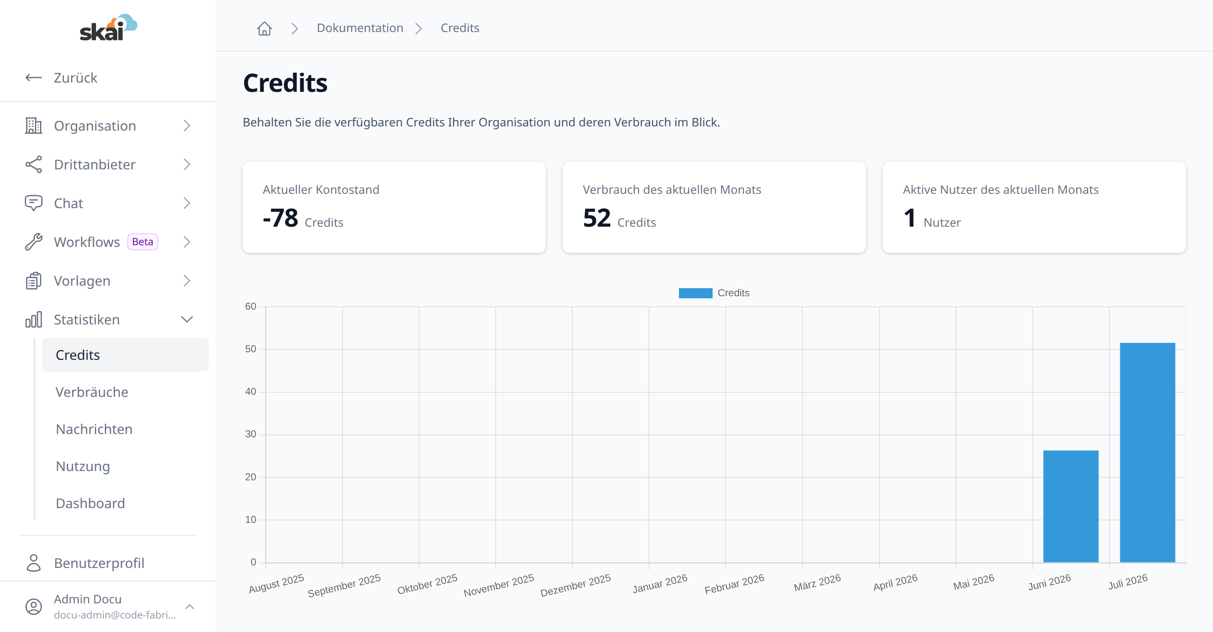Click the Juli 2026 chart bar
This screenshot has height=632, width=1213.
[x=1147, y=452]
